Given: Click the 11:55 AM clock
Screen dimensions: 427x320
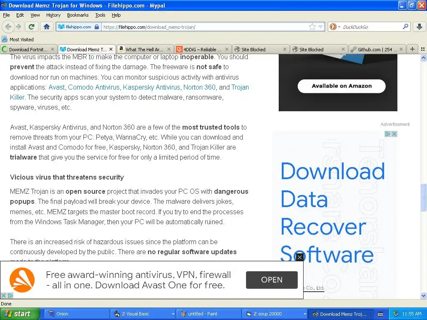Looking at the screenshot, I should tap(412, 314).
